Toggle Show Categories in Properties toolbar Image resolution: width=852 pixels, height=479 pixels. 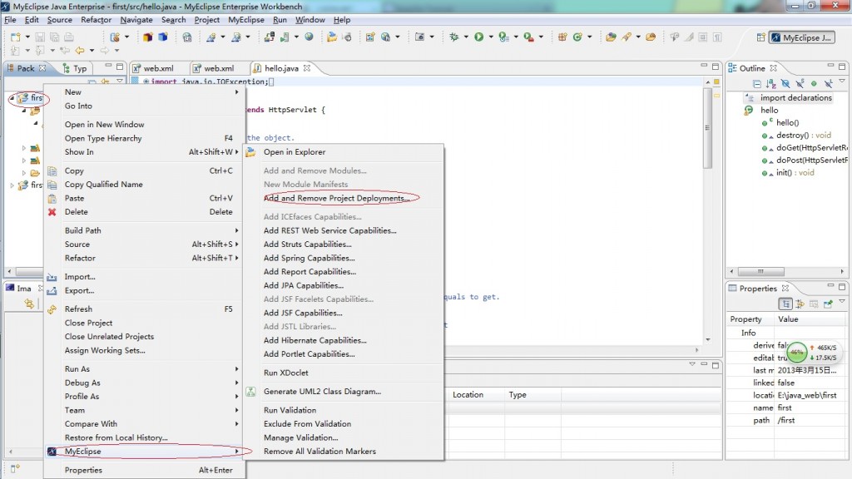[x=785, y=304]
